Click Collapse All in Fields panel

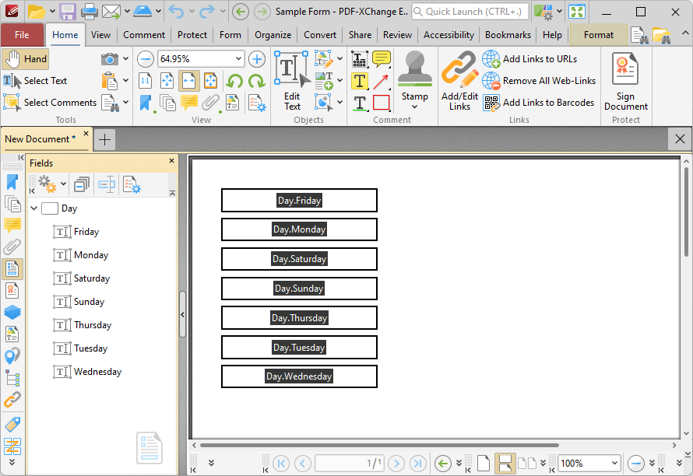(x=82, y=184)
